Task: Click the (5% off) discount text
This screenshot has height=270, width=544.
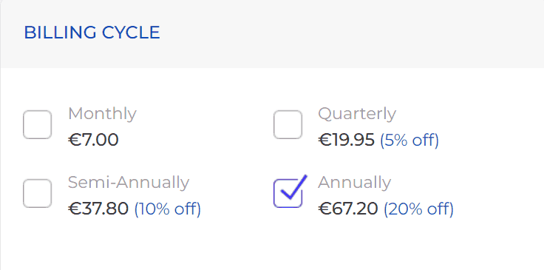Action: pos(409,141)
